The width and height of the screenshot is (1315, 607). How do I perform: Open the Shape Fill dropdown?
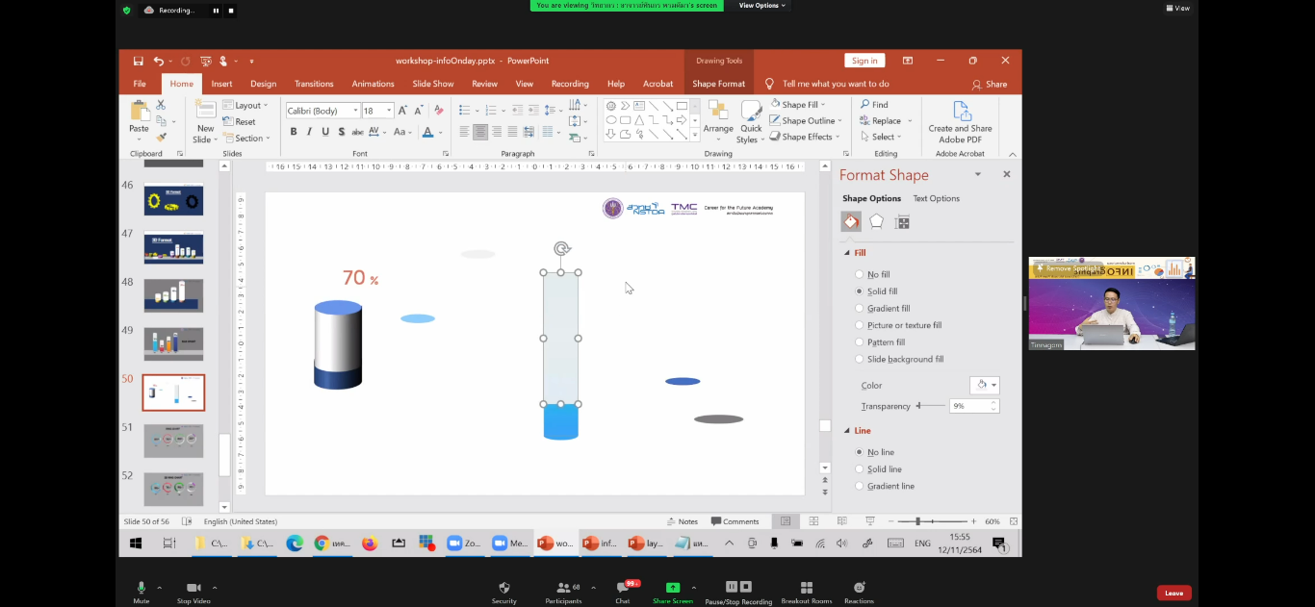point(796,105)
